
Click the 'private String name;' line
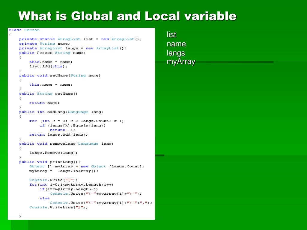(x=44, y=44)
